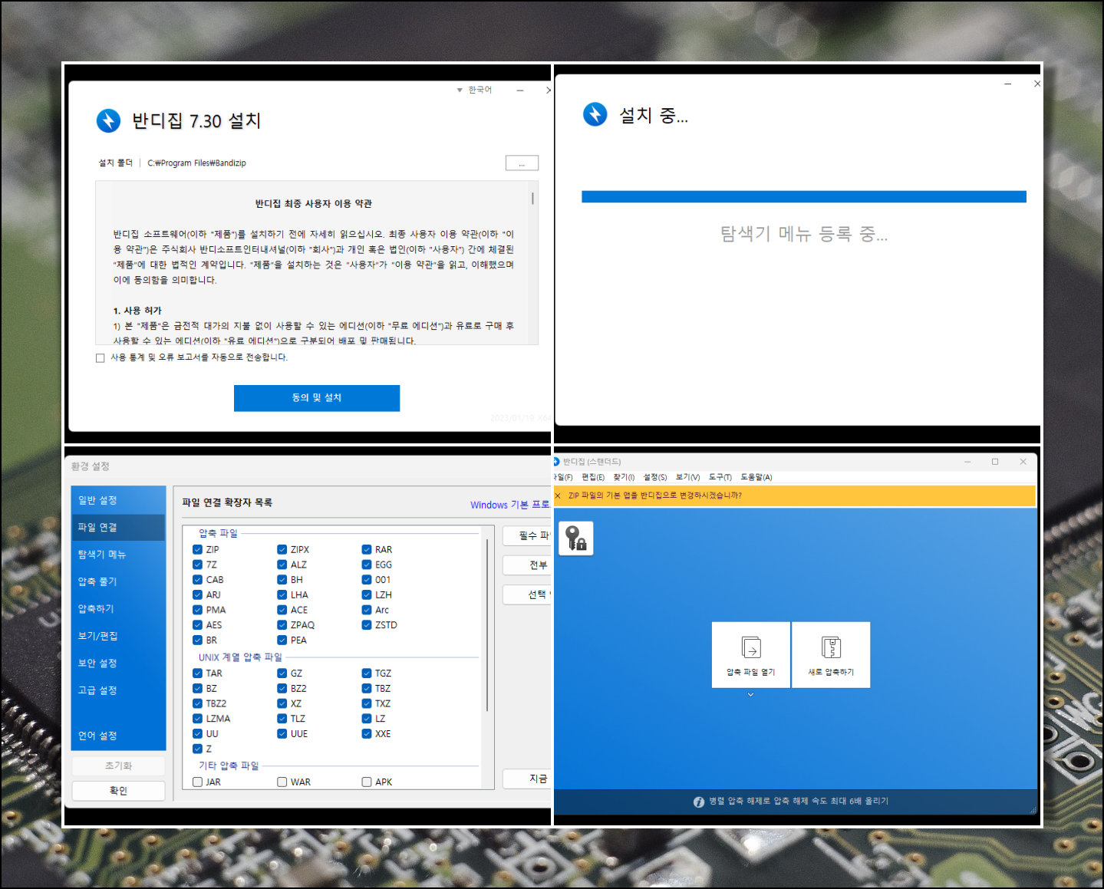This screenshot has width=1104, height=889.
Task: Click the 초기화 reset button
Action: click(x=118, y=766)
